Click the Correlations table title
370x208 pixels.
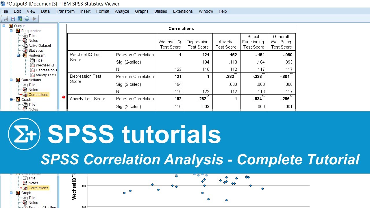(x=181, y=29)
